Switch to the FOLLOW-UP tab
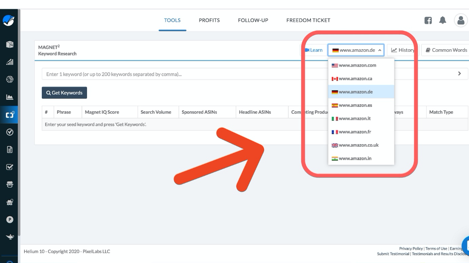The image size is (469, 263). tap(253, 20)
